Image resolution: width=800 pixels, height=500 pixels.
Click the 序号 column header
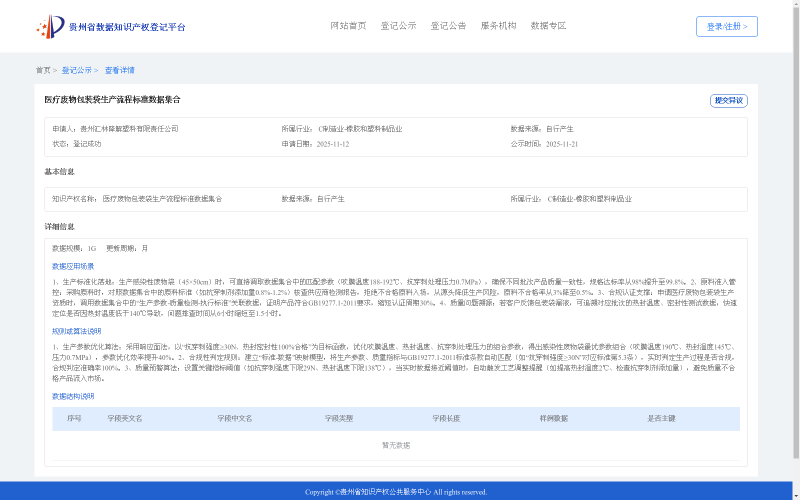click(74, 418)
